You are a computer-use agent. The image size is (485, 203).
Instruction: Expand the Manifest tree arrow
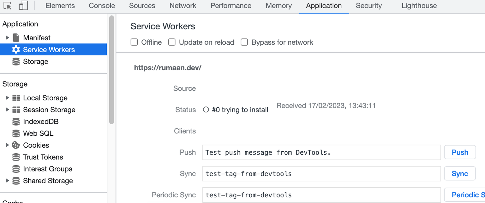pyautogui.click(x=7, y=38)
